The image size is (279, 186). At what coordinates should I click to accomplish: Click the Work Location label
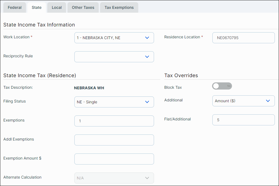(16, 37)
